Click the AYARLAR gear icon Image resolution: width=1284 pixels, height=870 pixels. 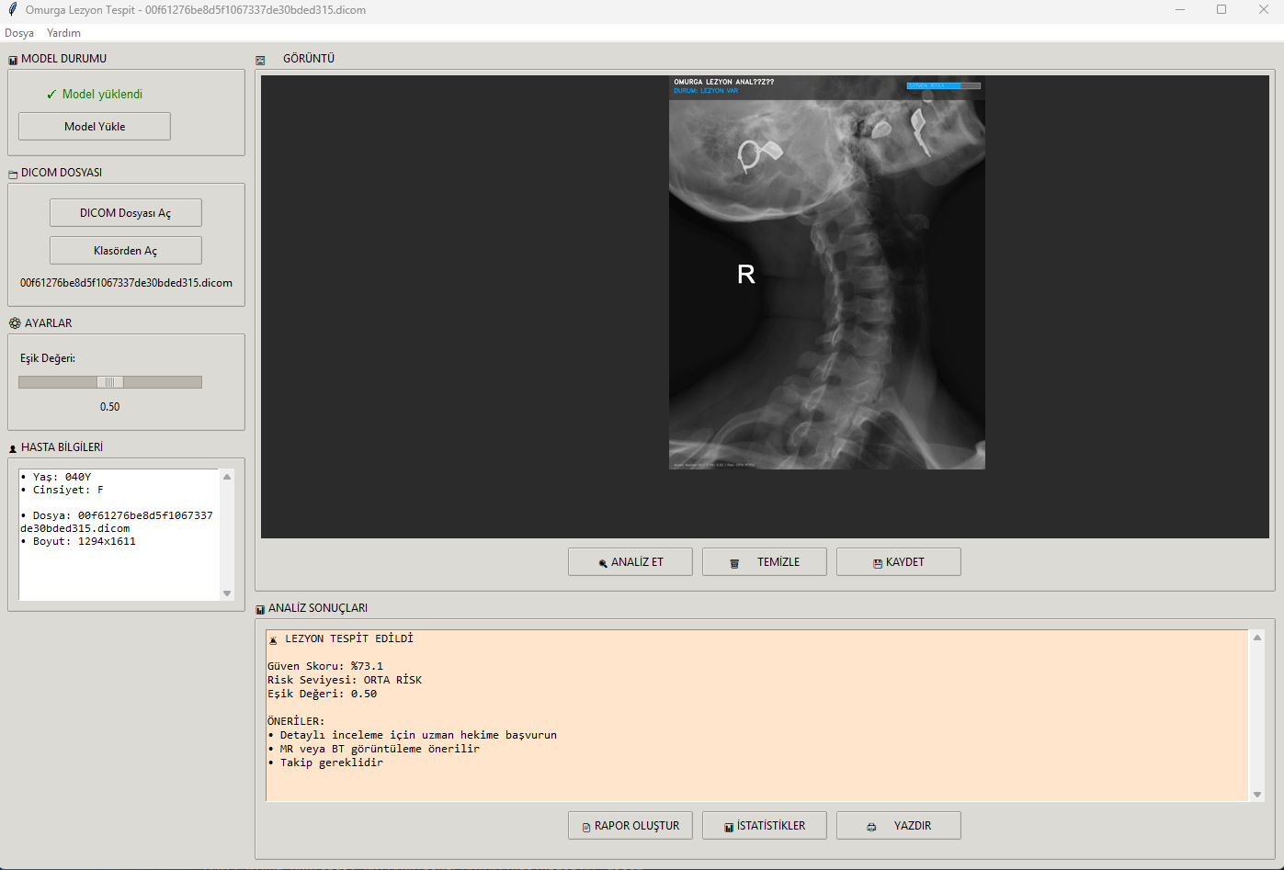[15, 323]
